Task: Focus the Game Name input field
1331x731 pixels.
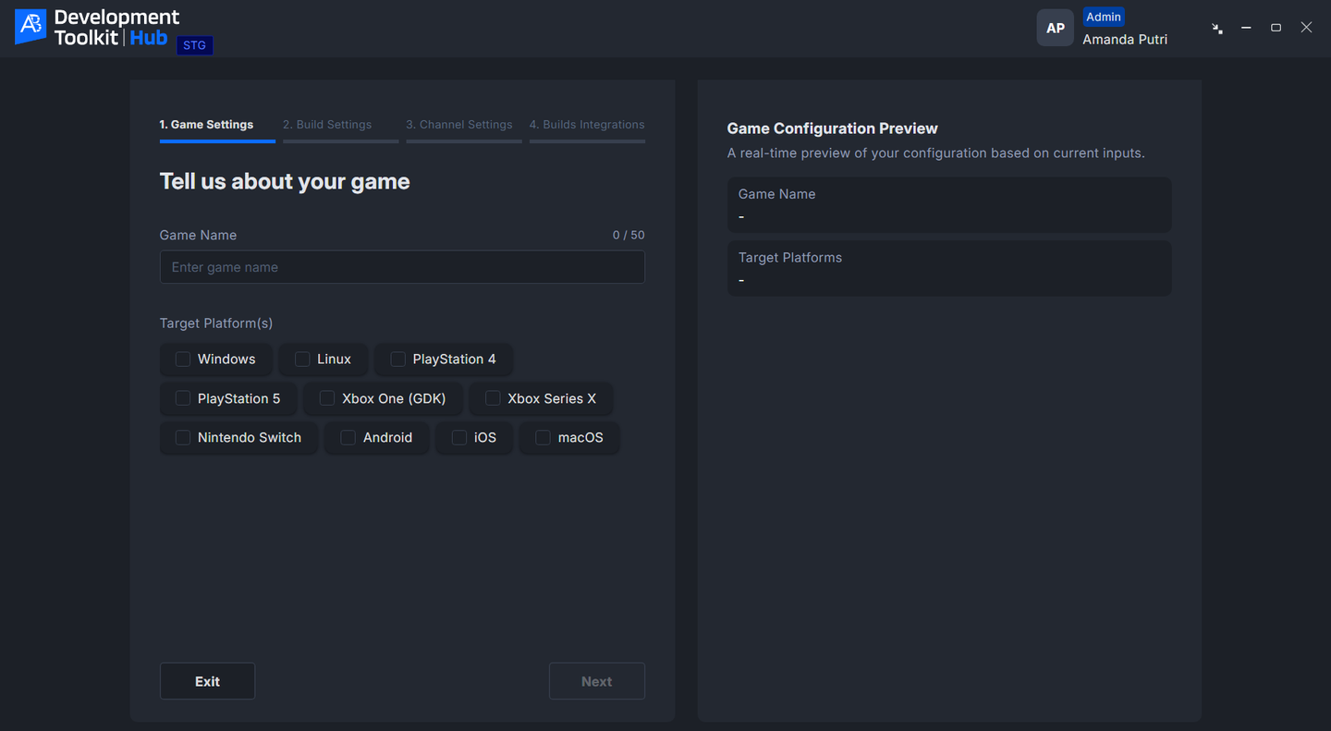Action: click(x=402, y=267)
